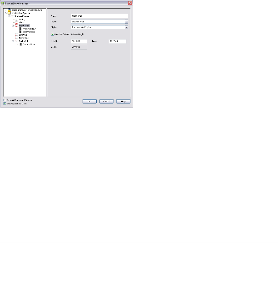The height and width of the screenshot is (288, 278).
Task: Click the Floor surface icon
Action: click(x=16, y=22)
